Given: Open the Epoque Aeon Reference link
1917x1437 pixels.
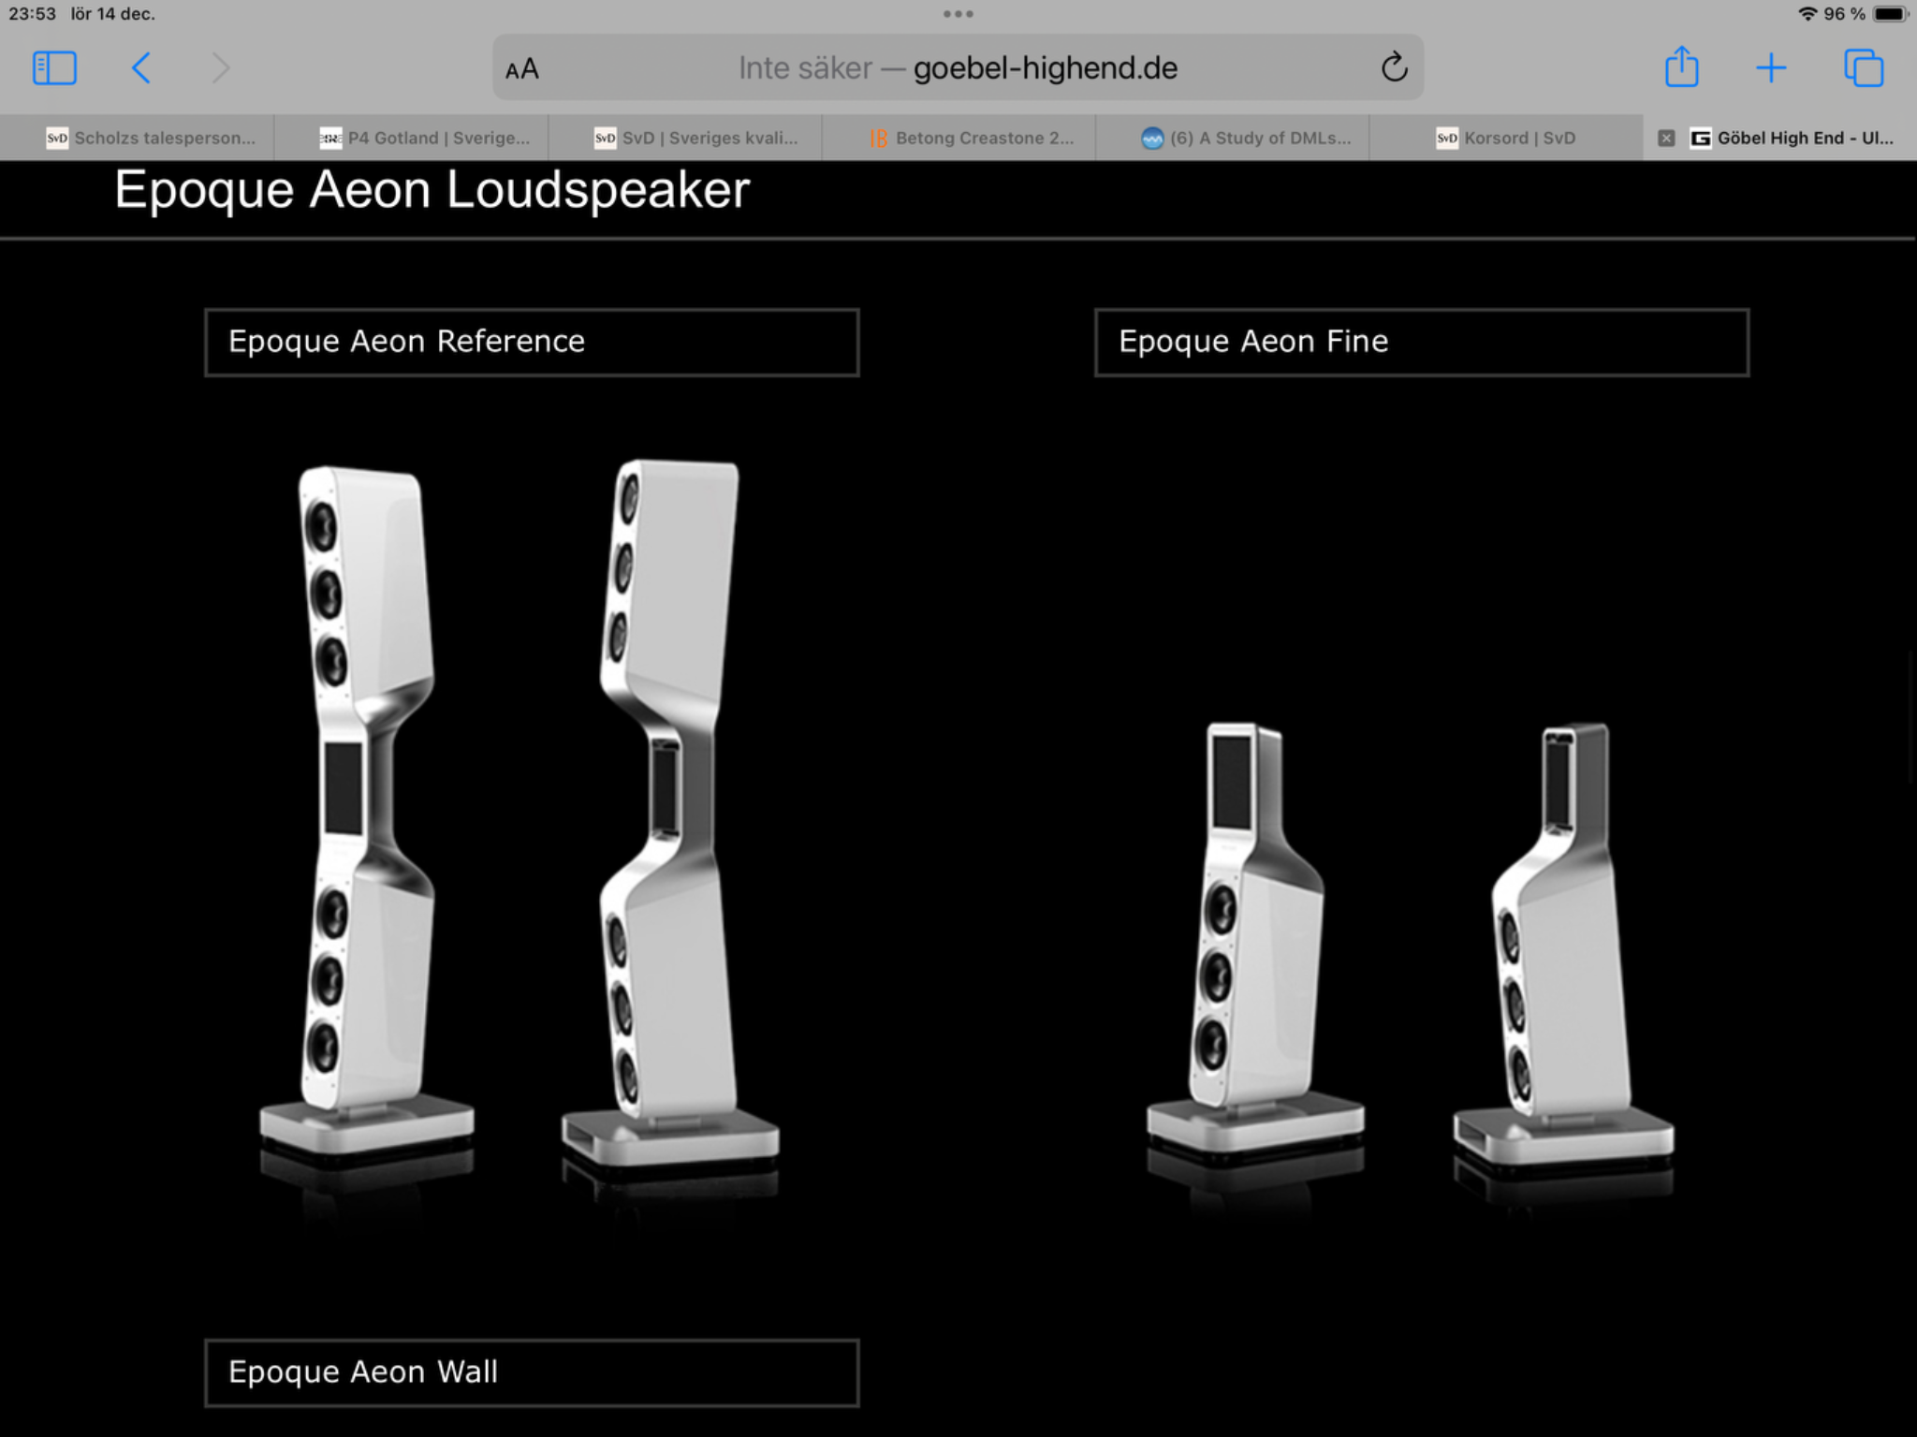Looking at the screenshot, I should click(532, 343).
